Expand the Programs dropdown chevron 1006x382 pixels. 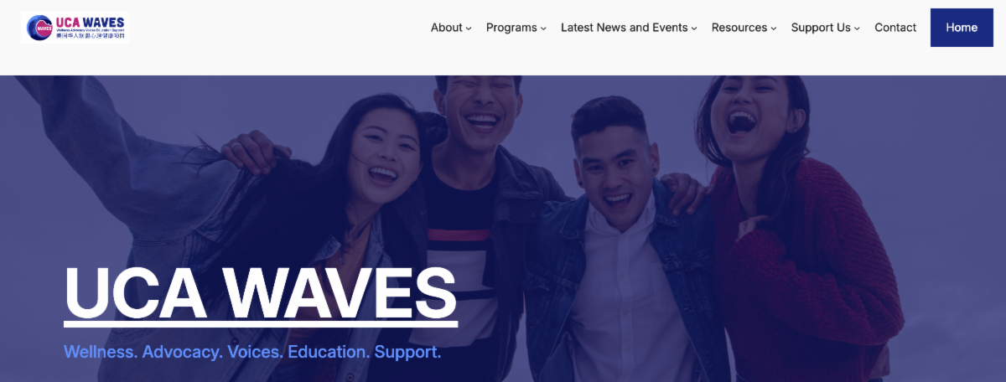pyautogui.click(x=543, y=28)
